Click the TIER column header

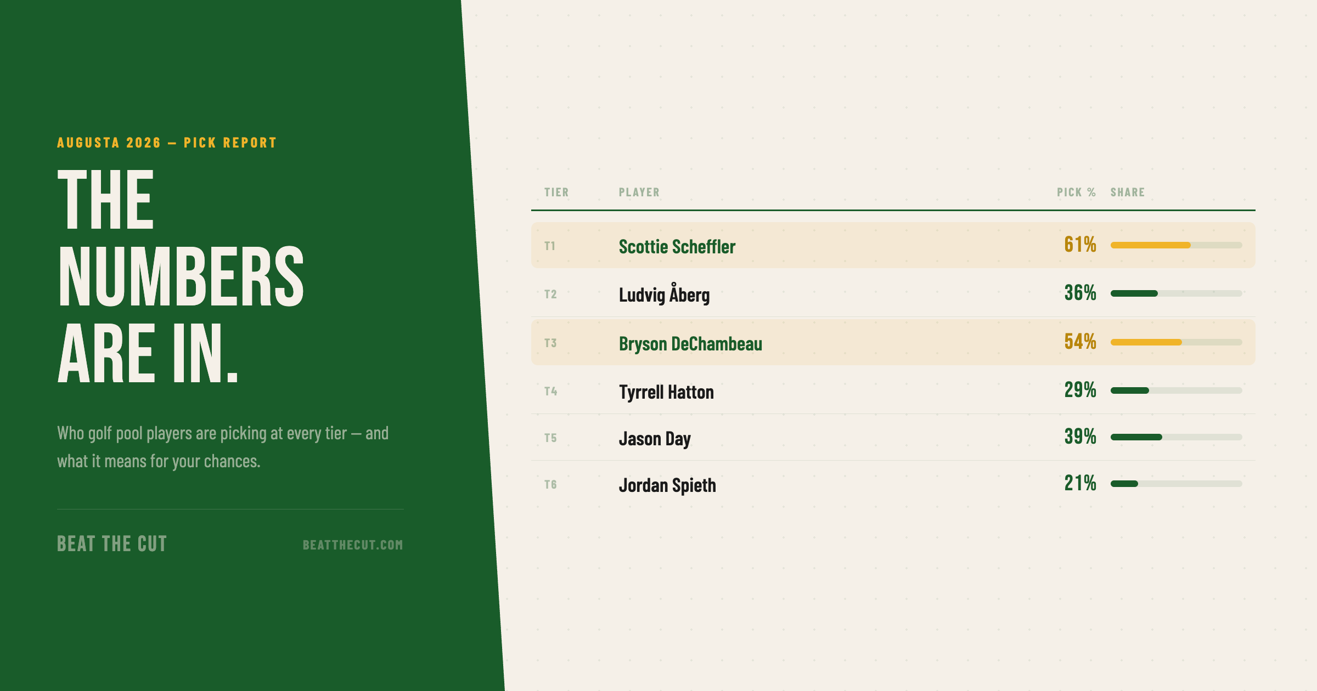pyautogui.click(x=556, y=192)
